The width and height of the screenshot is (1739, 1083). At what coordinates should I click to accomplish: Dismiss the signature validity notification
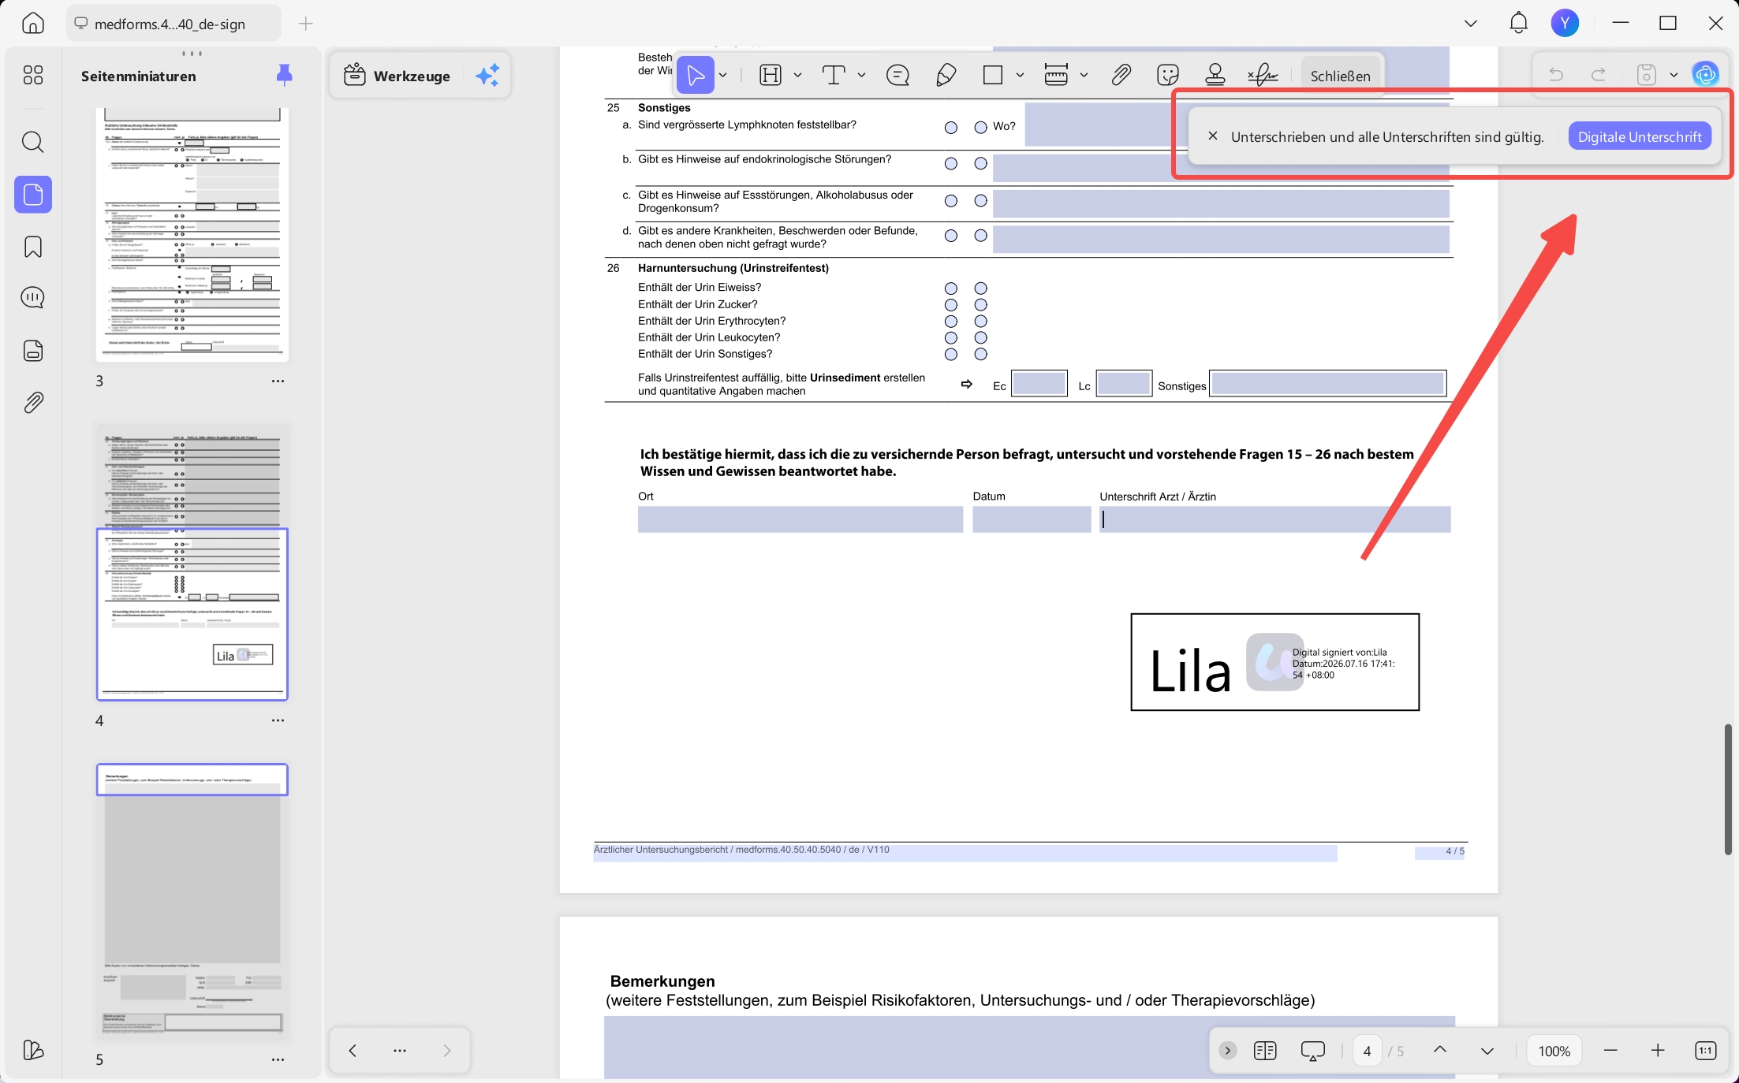[1213, 136]
